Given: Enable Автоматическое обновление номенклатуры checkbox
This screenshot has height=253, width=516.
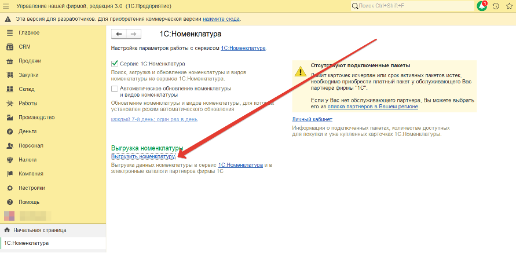Looking at the screenshot, I should tap(115, 89).
